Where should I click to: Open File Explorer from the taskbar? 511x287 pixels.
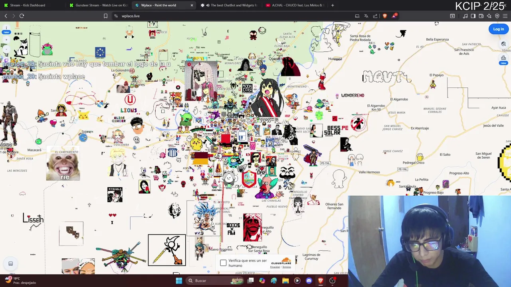pos(285,281)
